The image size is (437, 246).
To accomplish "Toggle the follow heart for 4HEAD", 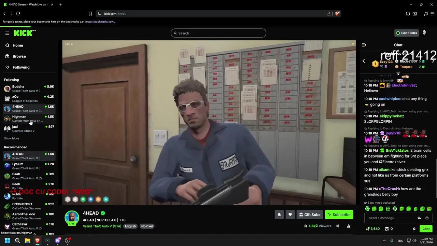I will click(x=290, y=215).
